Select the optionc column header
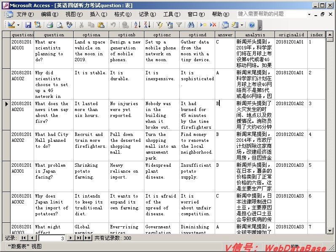Screen dimensions: 336x252 point(162,35)
